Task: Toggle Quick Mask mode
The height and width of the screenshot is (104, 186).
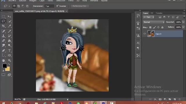Action: 3,75
